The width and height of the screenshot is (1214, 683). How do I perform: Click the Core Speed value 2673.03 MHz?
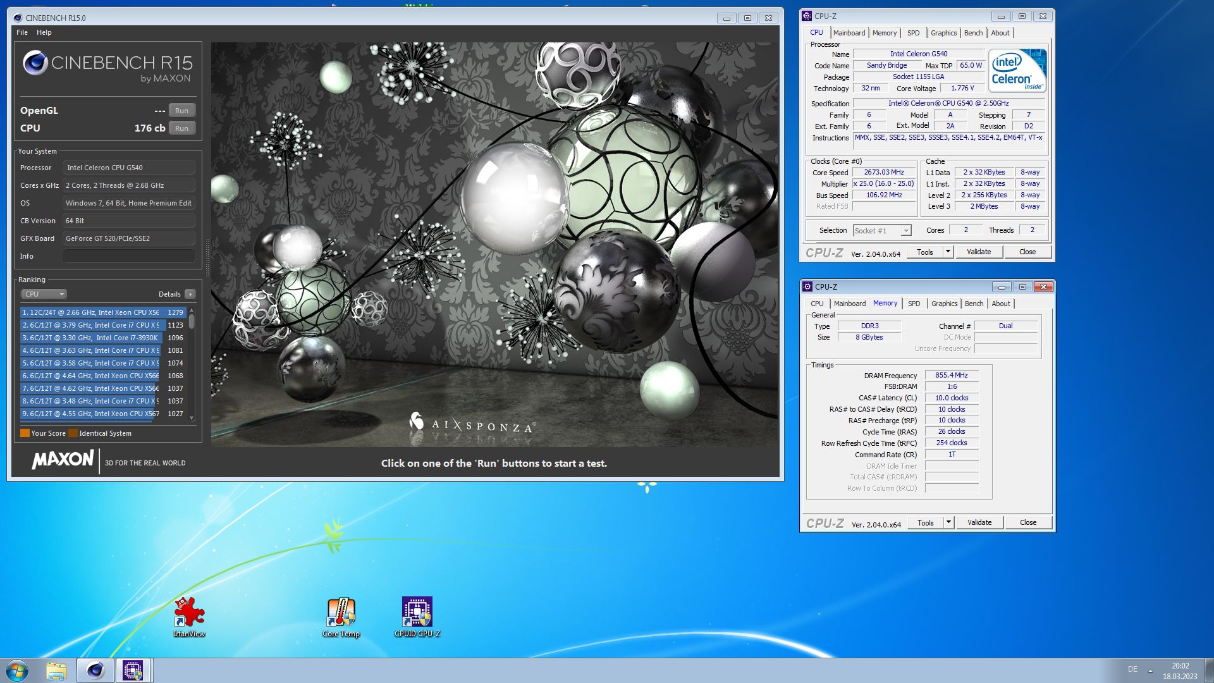[x=884, y=172]
